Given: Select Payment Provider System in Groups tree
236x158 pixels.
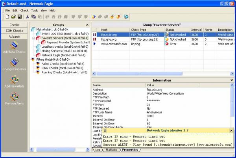Looking at the screenshot, I should click(x=68, y=42).
